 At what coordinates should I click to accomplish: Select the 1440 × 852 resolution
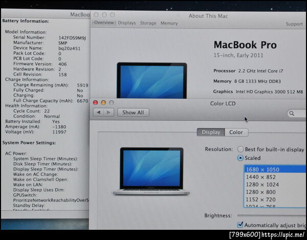[x=275, y=177]
